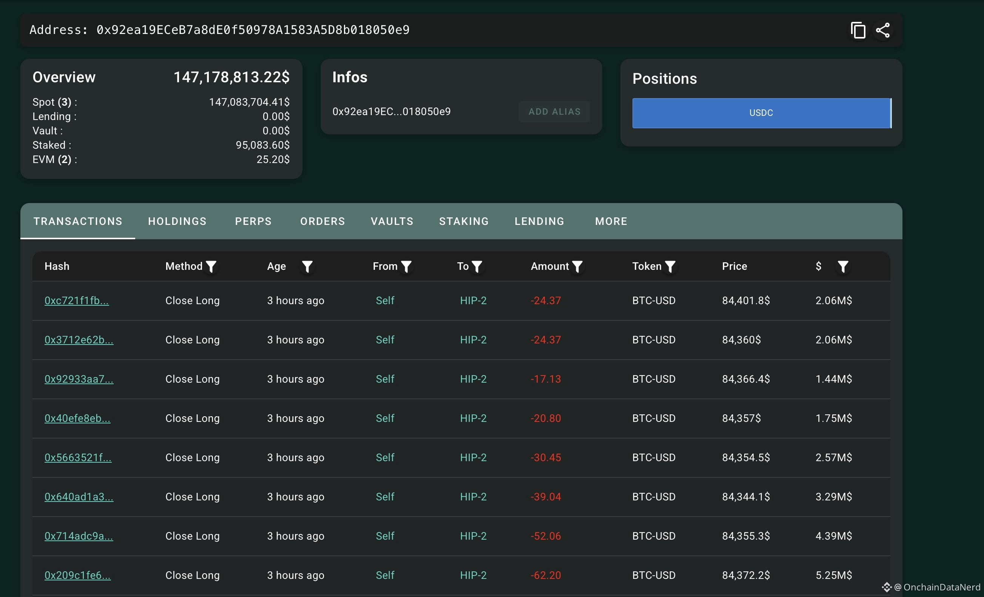Open the Age column filter icon
The width and height of the screenshot is (984, 597).
point(307,266)
